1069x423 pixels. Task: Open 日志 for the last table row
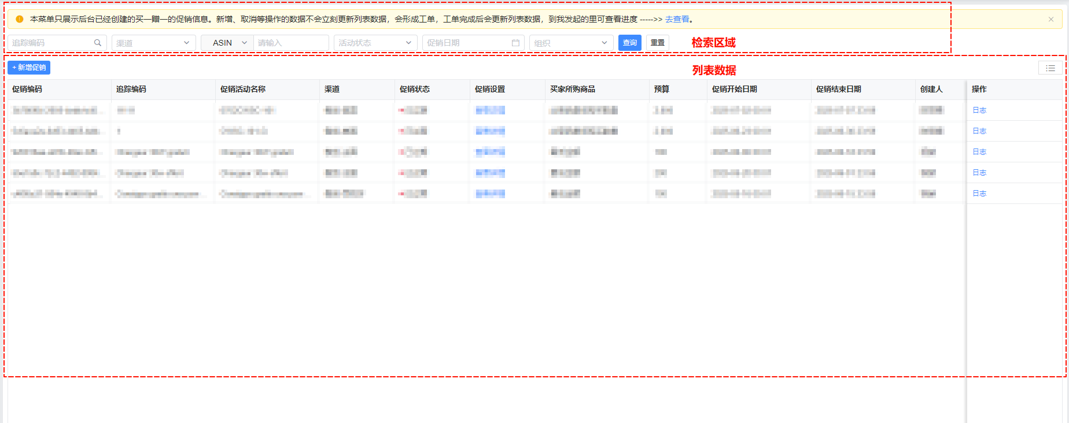[979, 194]
